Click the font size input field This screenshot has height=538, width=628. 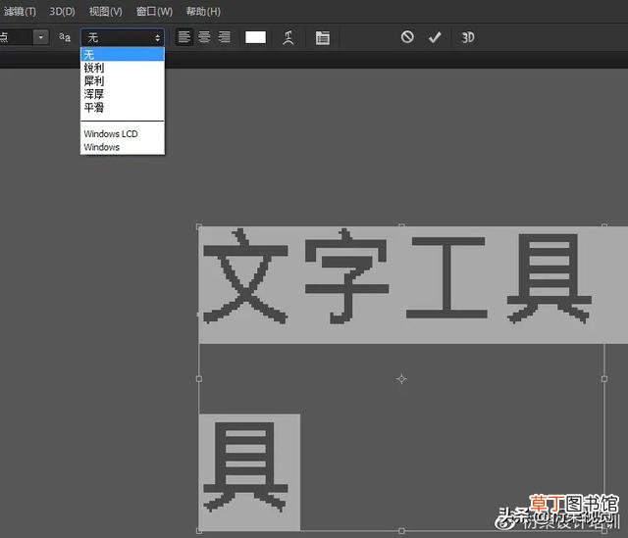pyautogui.click(x=16, y=37)
